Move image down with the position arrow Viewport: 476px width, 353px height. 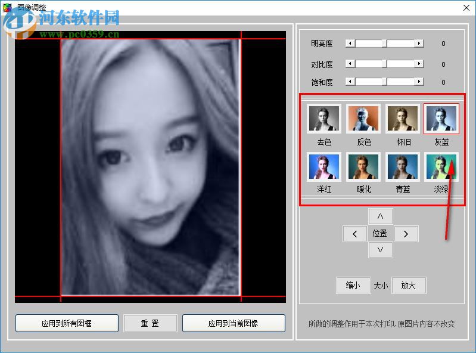(380, 250)
